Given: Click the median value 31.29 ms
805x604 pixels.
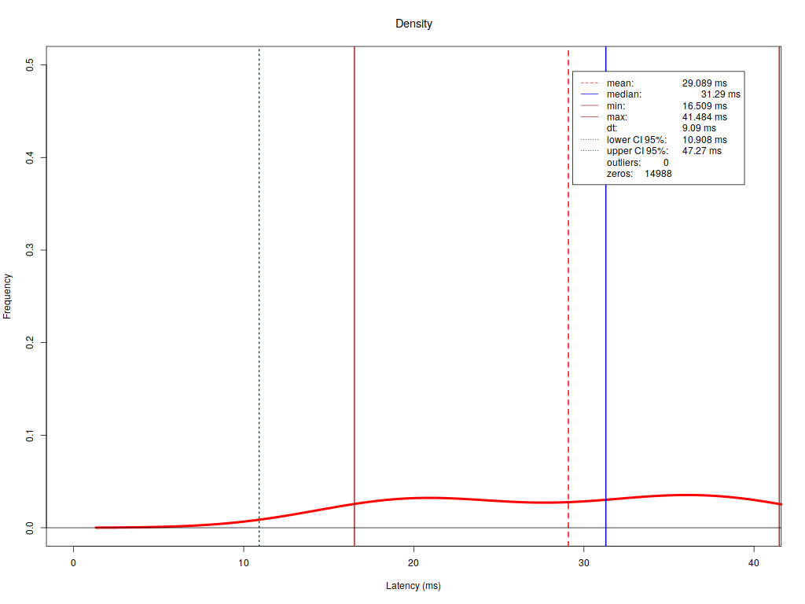Looking at the screenshot, I should [x=720, y=94].
